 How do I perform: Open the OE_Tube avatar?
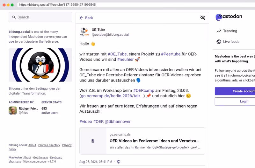[x=84, y=32]
